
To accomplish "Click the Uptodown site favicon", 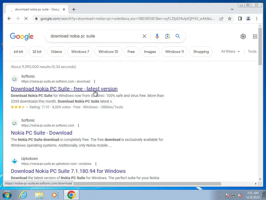I will 15,161.
